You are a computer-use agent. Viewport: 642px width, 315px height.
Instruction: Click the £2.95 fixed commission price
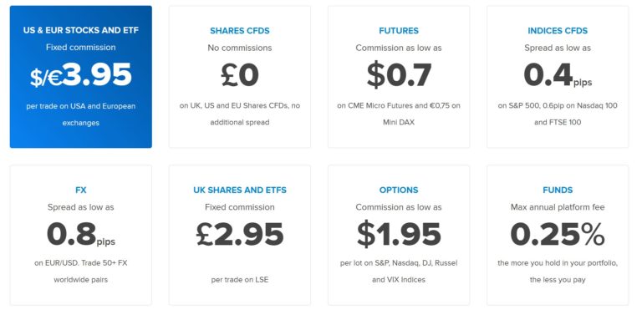pyautogui.click(x=240, y=235)
